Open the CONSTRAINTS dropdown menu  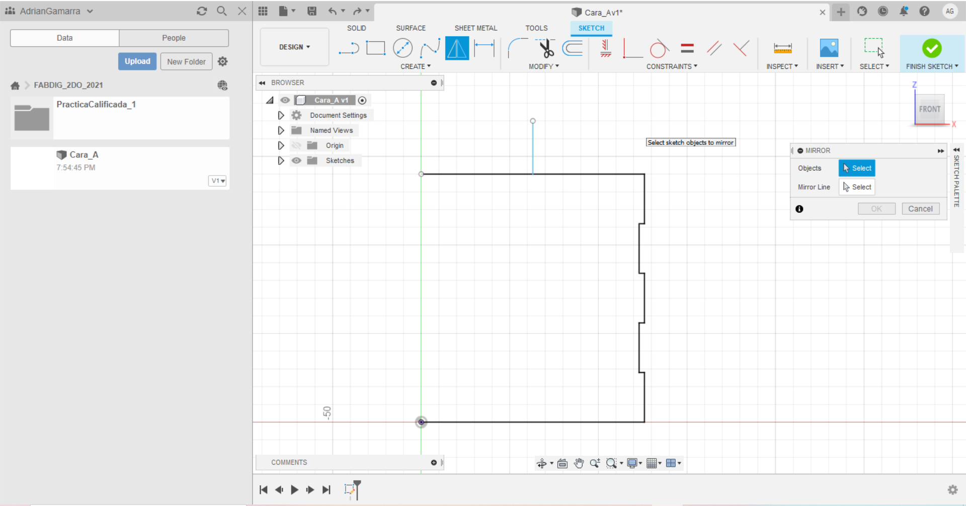(672, 66)
